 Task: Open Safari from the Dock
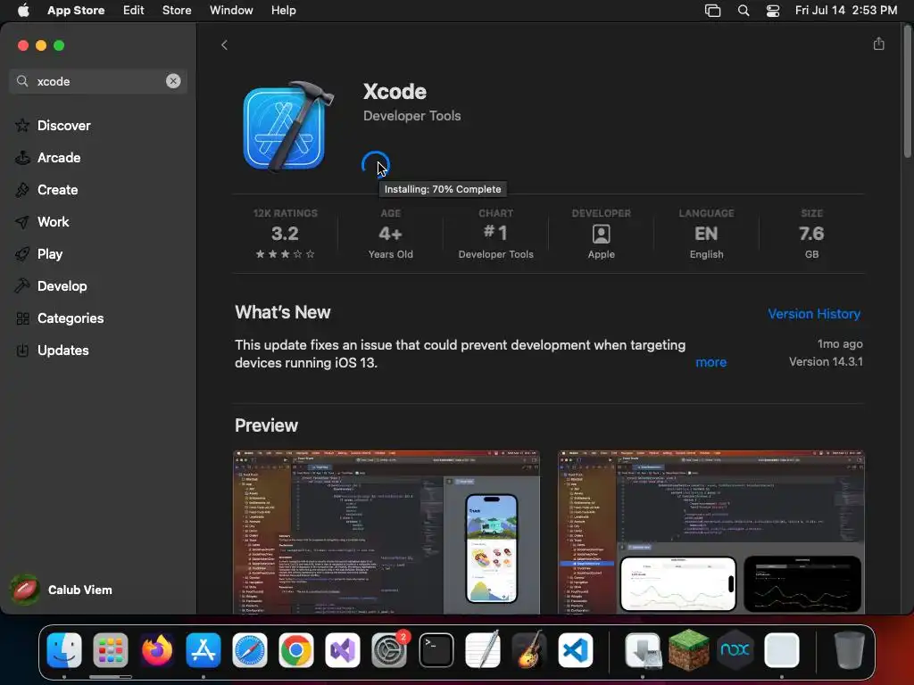[x=250, y=650]
